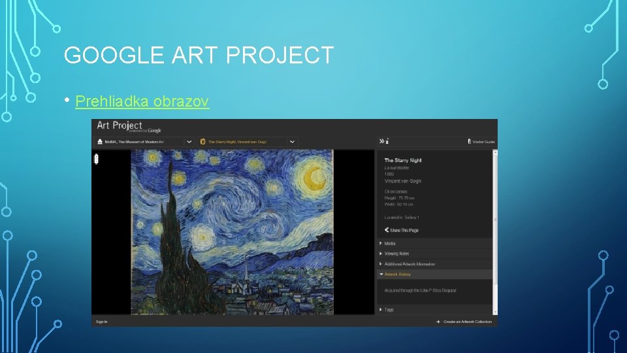Viewport: 627px width, 353px height.
Task: Click 'MoMA, The Museum of Modern Art' label
Action: pyautogui.click(x=134, y=142)
